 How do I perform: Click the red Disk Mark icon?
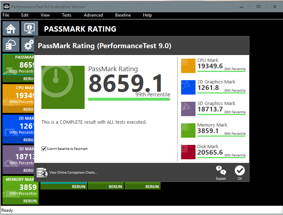(x=188, y=152)
